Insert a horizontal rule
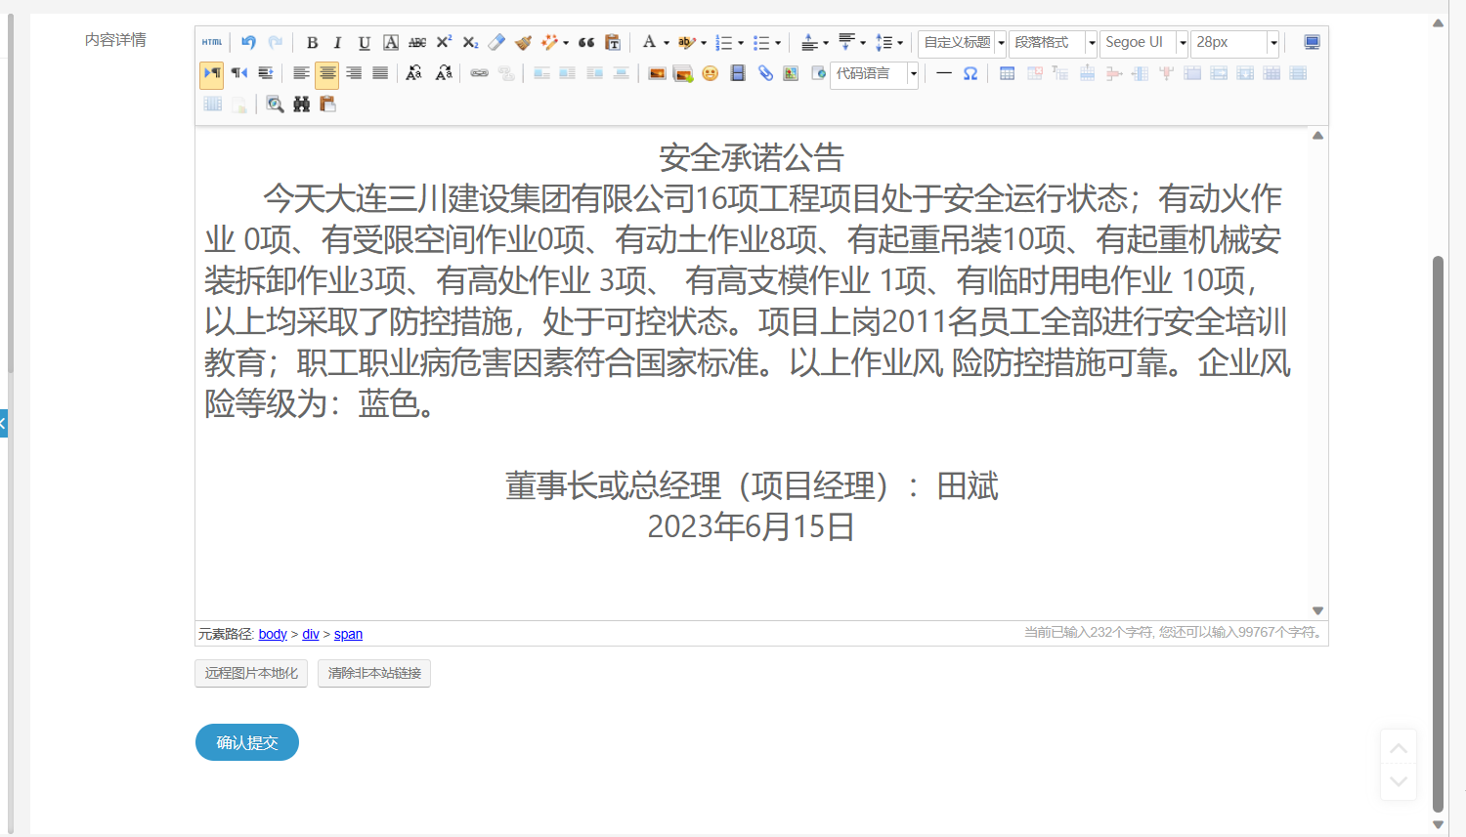This screenshot has height=837, width=1466. click(944, 73)
